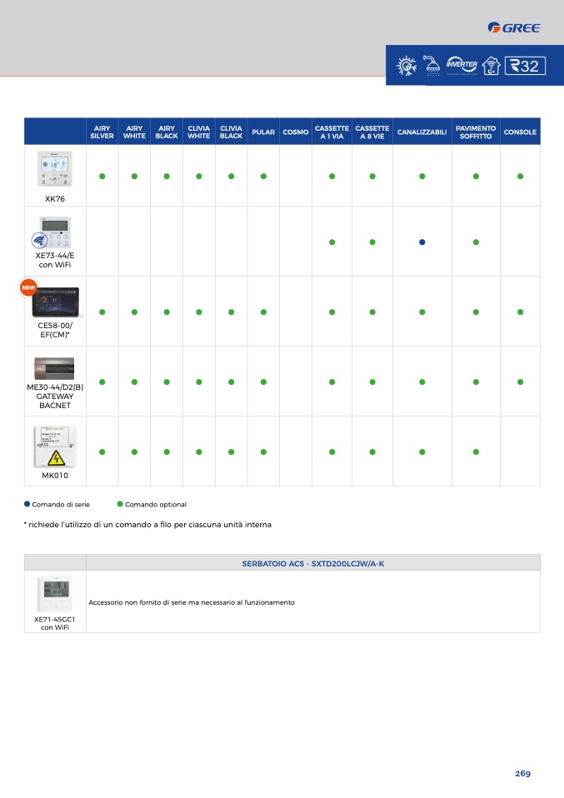Click the XK76 controller image
The height and width of the screenshot is (798, 564).
coord(55,169)
